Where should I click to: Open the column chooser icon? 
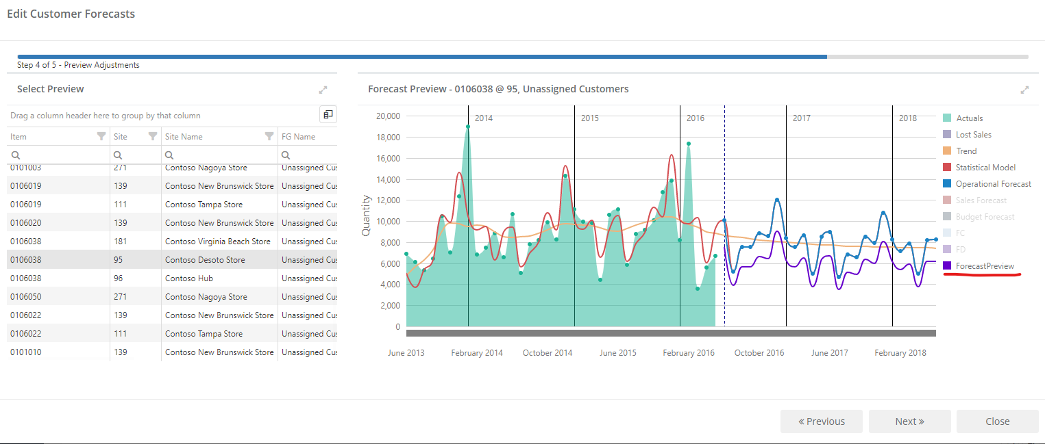[x=328, y=115]
